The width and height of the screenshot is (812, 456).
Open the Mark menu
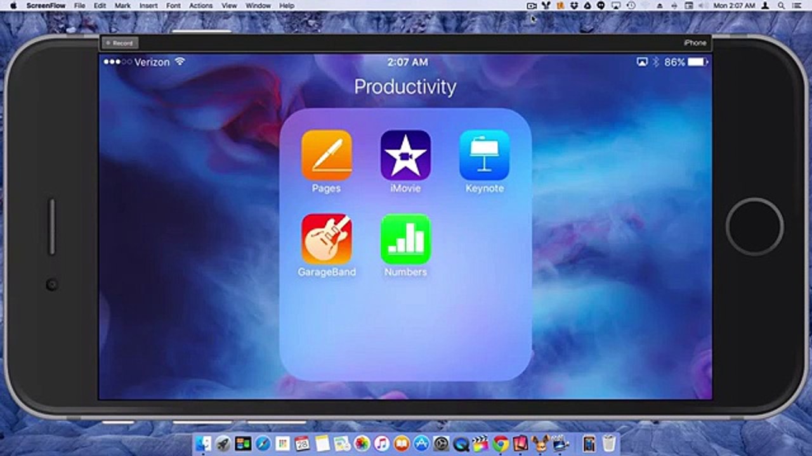[122, 6]
